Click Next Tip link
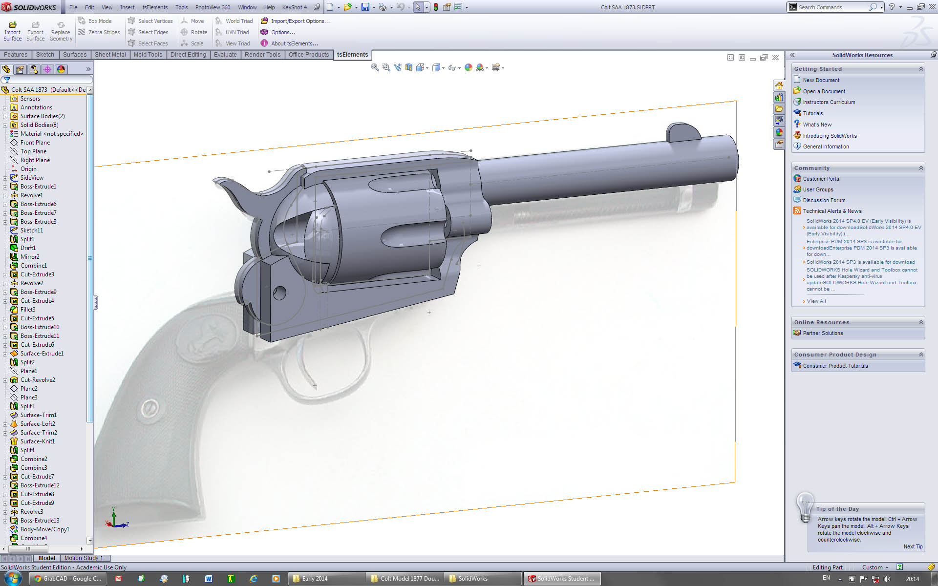Screen dimensions: 938x586 [x=913, y=546]
